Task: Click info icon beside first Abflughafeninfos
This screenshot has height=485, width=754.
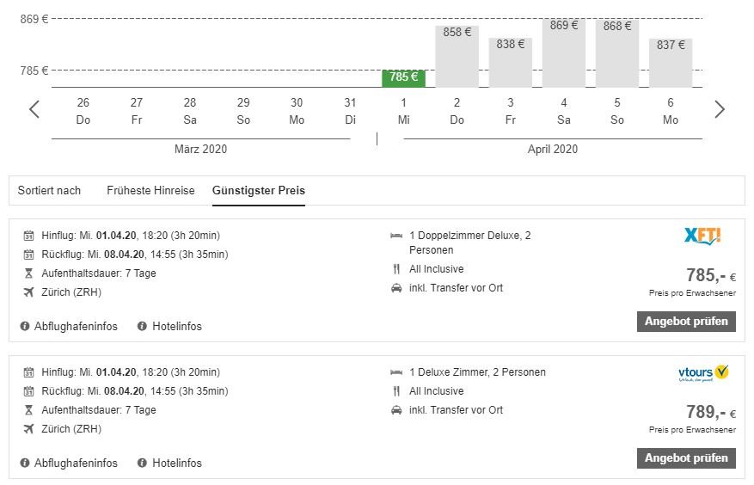Action: [25, 326]
